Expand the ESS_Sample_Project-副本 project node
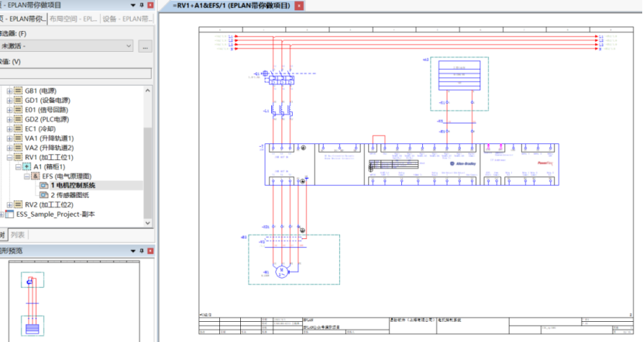Viewport: 643px width, 342px height. (x=2, y=214)
